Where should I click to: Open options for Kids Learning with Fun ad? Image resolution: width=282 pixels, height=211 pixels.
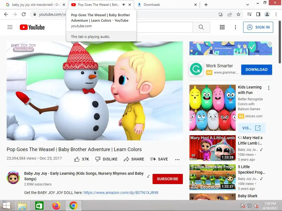[269, 88]
